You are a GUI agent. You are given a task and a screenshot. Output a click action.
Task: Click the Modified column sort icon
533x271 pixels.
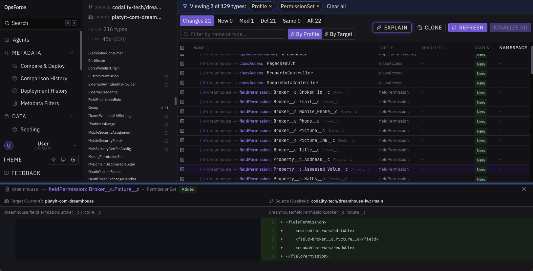444,48
